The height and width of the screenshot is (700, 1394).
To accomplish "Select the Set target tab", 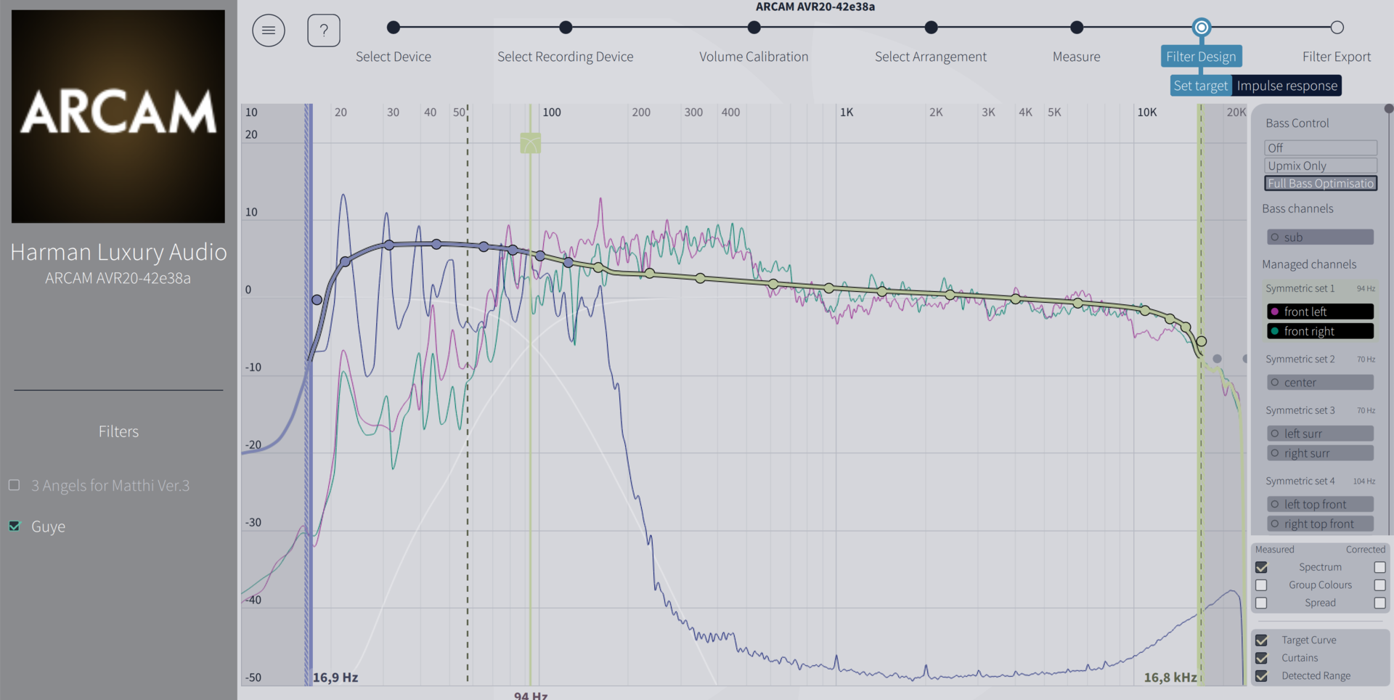I will (x=1200, y=86).
